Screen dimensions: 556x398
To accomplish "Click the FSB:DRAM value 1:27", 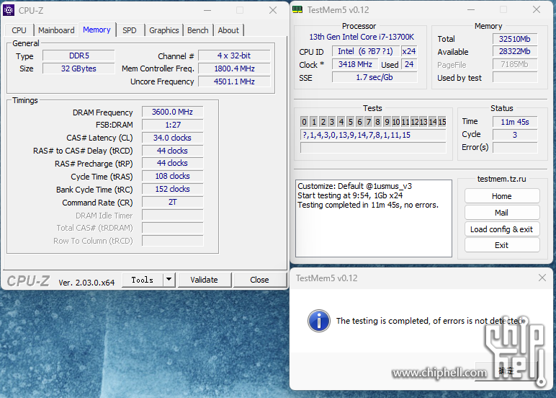I will (x=172, y=125).
